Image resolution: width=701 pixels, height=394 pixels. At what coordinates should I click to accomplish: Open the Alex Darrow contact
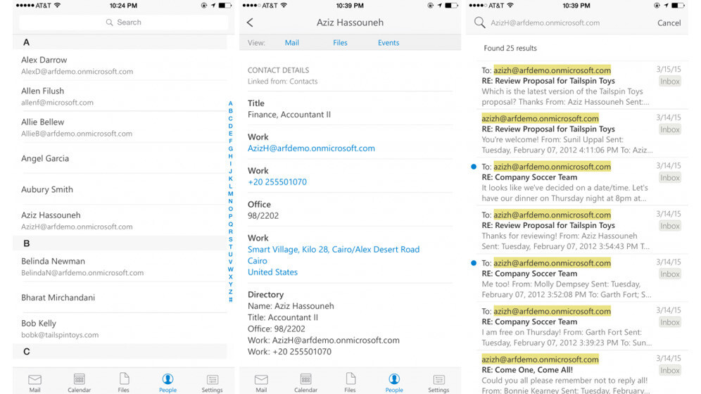pyautogui.click(x=77, y=65)
